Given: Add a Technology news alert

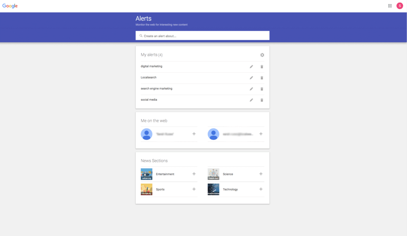Looking at the screenshot, I should point(261,189).
